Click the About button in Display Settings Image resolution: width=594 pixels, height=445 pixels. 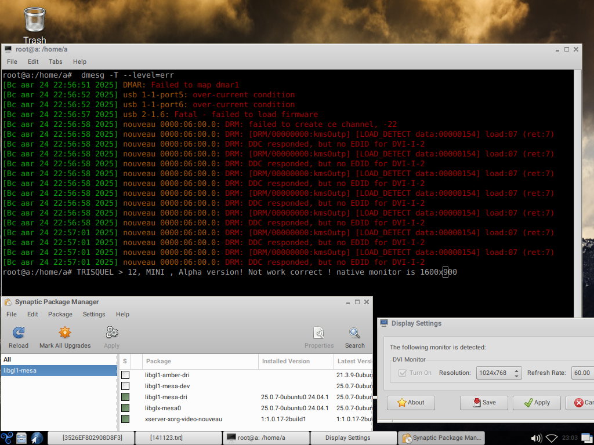tap(411, 403)
